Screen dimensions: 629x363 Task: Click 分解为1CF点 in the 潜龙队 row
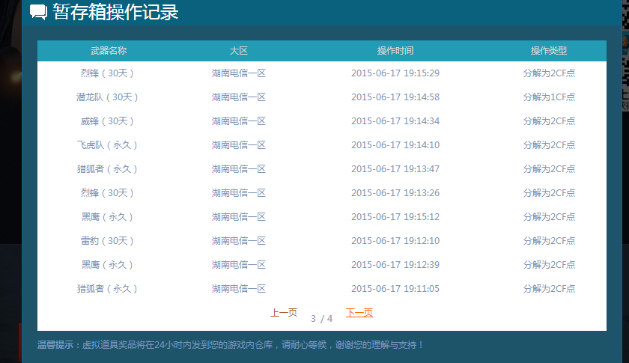[x=549, y=97]
